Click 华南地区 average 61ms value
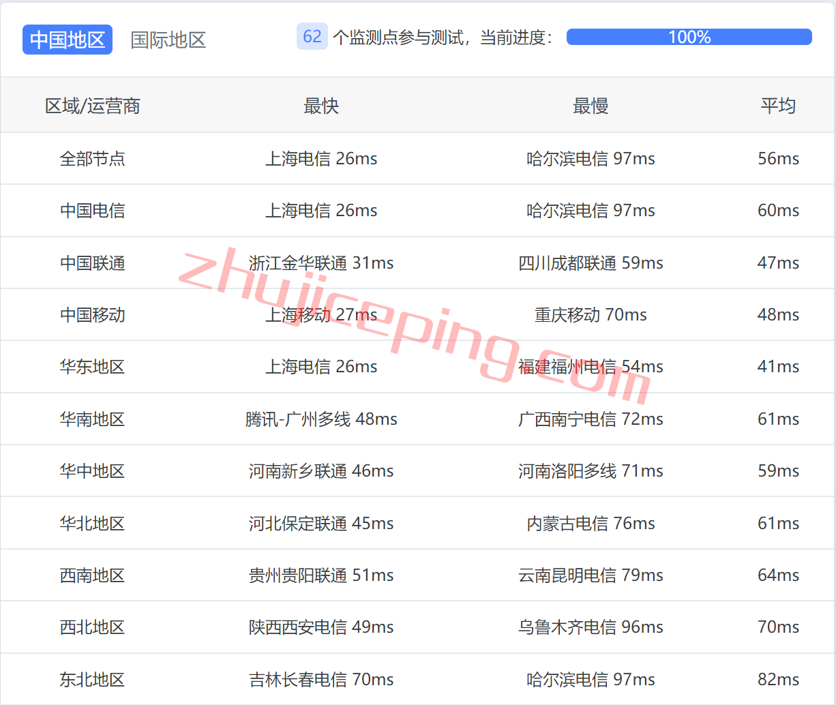Image resolution: width=836 pixels, height=705 pixels. coord(778,419)
